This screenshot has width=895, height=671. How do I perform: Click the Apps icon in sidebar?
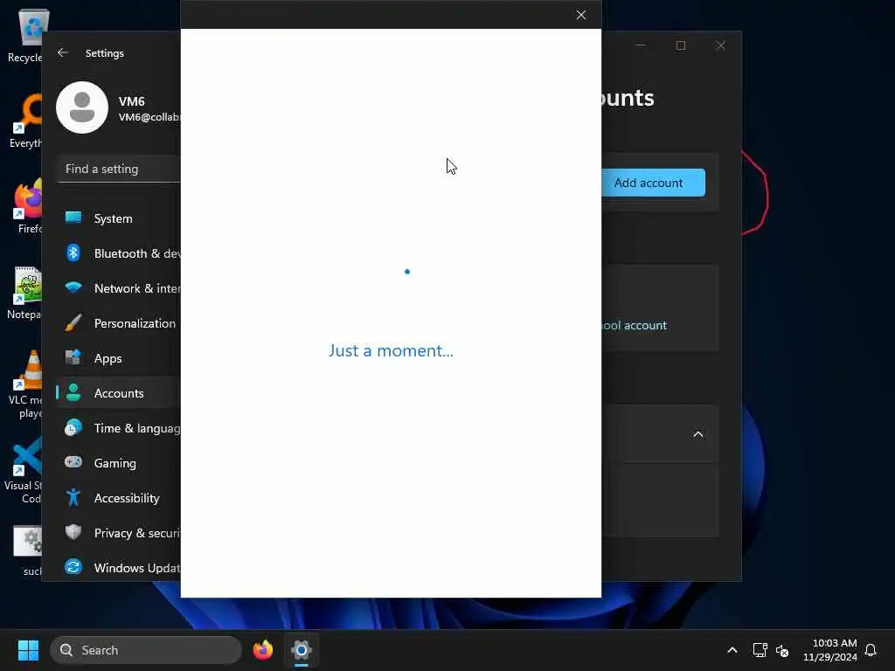click(73, 357)
